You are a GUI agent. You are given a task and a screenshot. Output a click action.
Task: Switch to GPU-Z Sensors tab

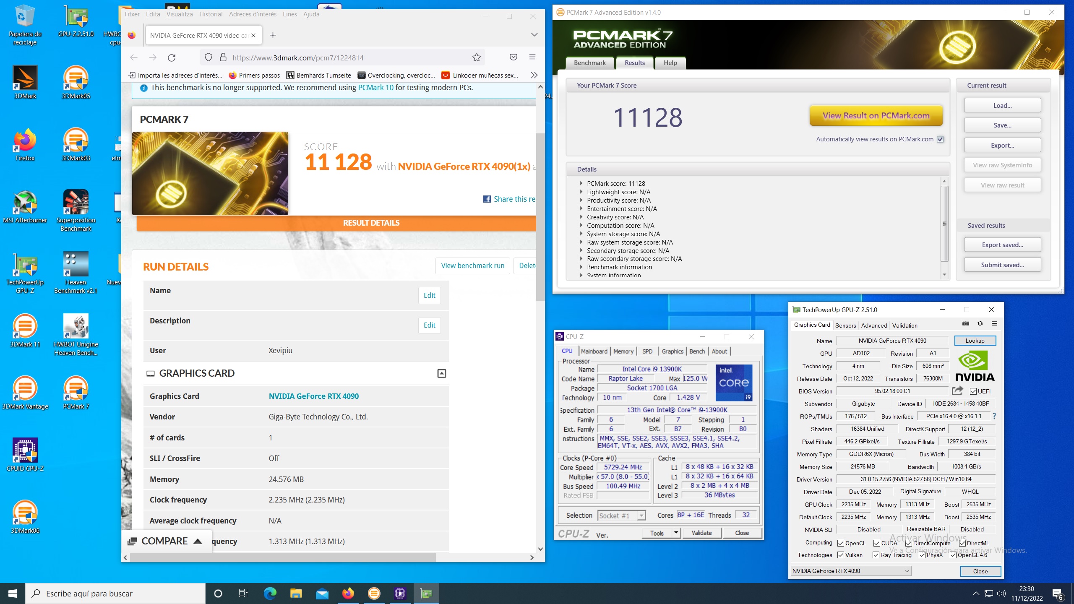tap(845, 325)
